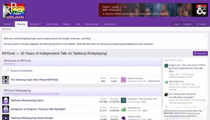Click the J avatar in New RPG Posts
Viewport: 210px width, 120px height.
[x=166, y=66]
